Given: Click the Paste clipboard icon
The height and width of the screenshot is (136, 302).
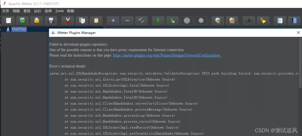Looking at the screenshot, I should [x=96, y=20].
